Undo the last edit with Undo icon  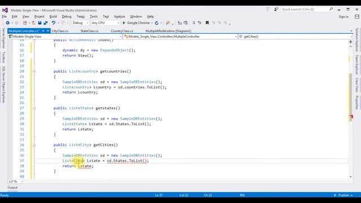(x=54, y=23)
